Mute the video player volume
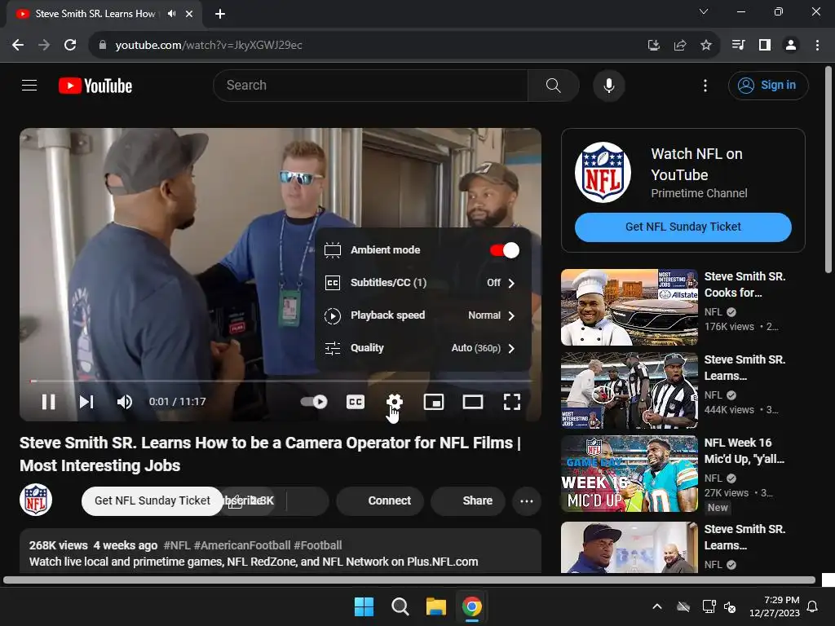This screenshot has width=835, height=626. pyautogui.click(x=124, y=401)
